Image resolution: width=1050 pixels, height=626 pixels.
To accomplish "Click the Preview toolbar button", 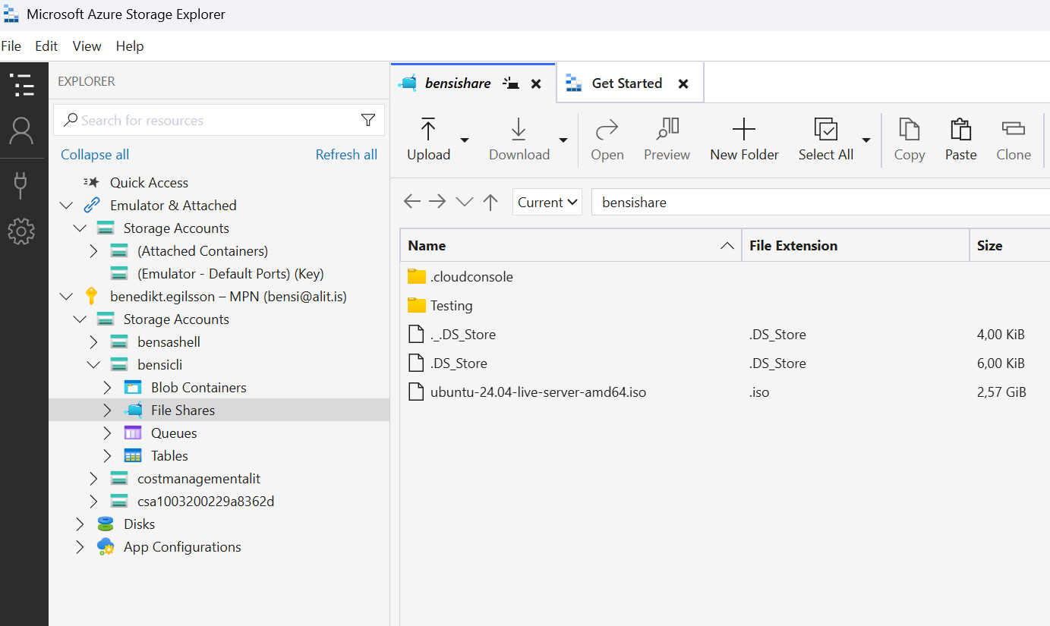I will (x=667, y=140).
